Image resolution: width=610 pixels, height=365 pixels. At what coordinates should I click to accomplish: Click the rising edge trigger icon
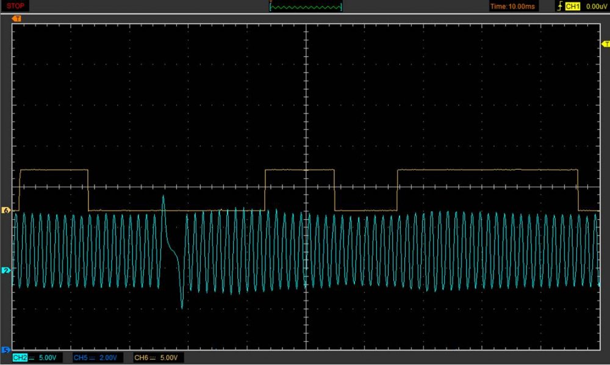tap(559, 6)
